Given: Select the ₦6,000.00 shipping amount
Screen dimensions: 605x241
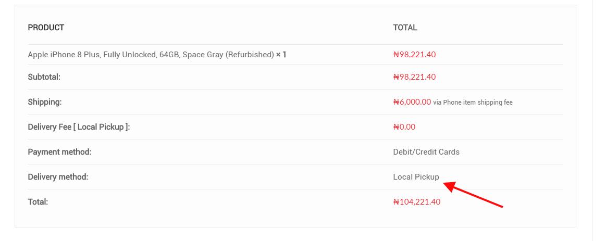Looking at the screenshot, I should (412, 102).
